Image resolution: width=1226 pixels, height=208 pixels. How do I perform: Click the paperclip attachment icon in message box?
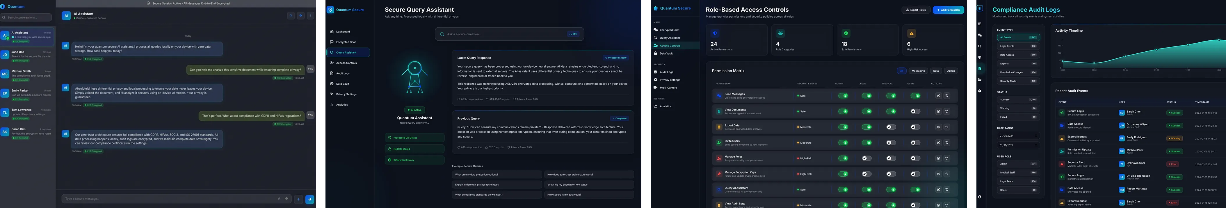click(279, 198)
